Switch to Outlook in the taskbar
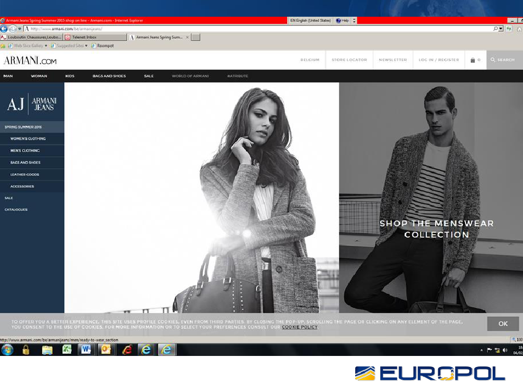The height and width of the screenshot is (392, 523). [x=106, y=350]
